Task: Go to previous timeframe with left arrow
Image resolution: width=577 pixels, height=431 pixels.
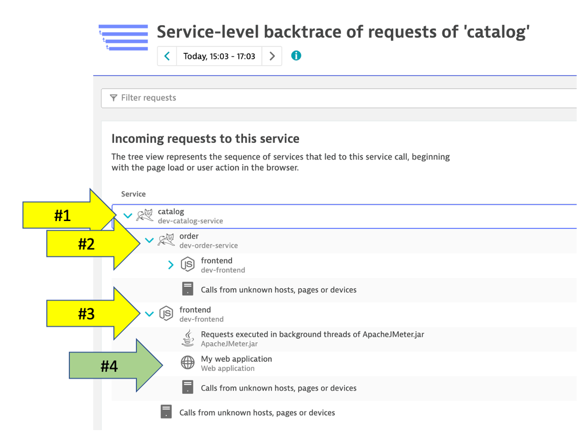Action: point(167,56)
